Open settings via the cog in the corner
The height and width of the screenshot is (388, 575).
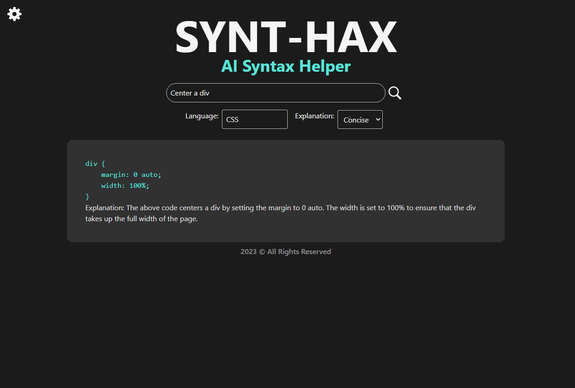click(14, 14)
